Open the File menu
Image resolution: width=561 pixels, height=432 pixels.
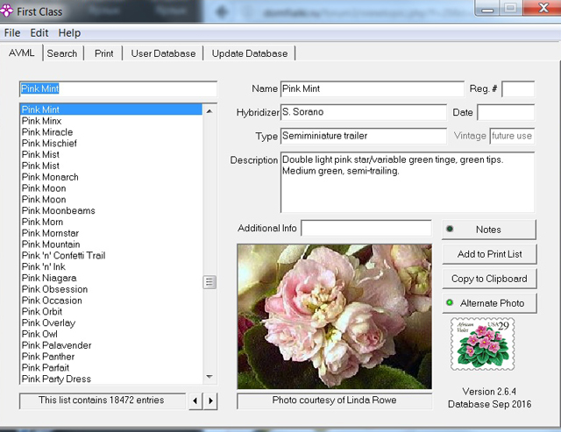[x=12, y=33]
